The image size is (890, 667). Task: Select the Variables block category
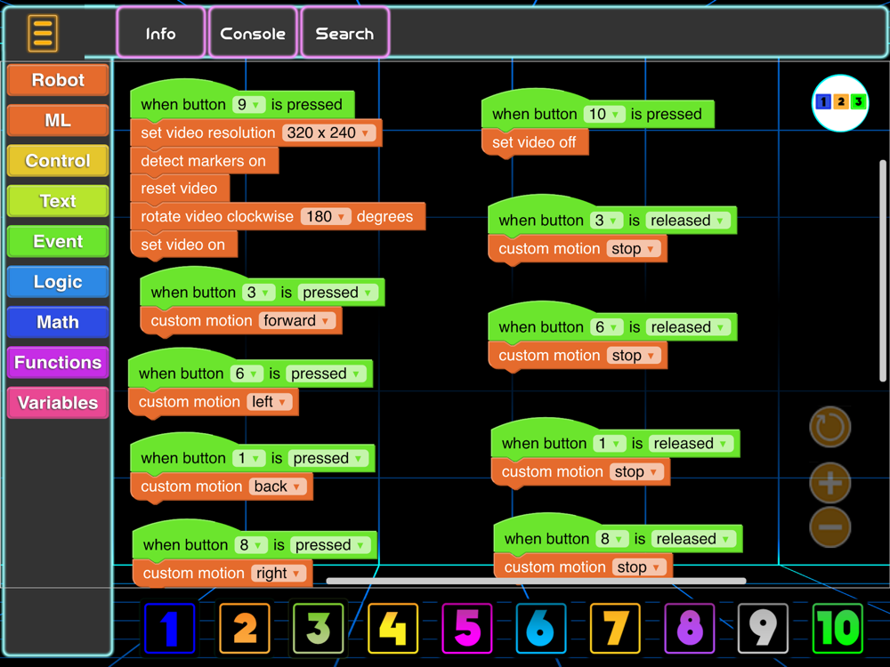tap(58, 402)
